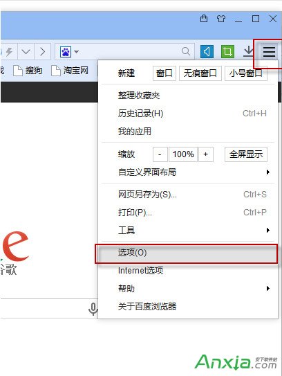The image size is (282, 376).
Task: Close the browser window
Action: coord(273,19)
